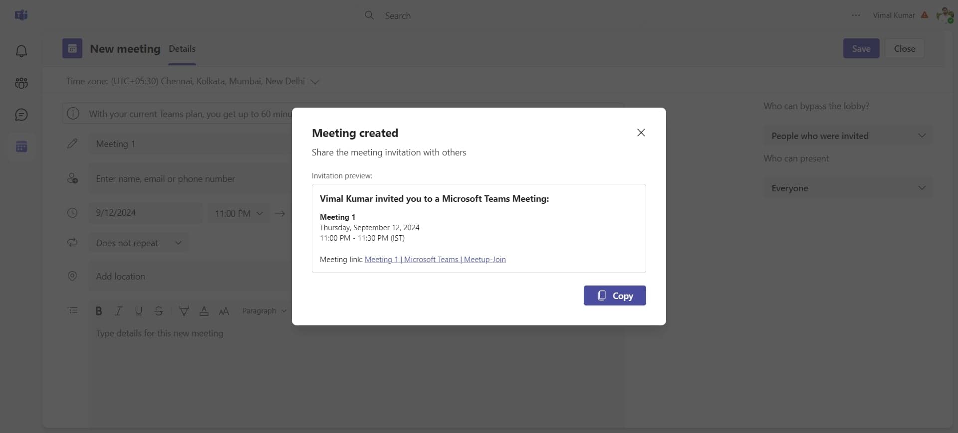The width and height of the screenshot is (958, 433).
Task: Open Activity bell in sidebar
Action: [x=21, y=51]
